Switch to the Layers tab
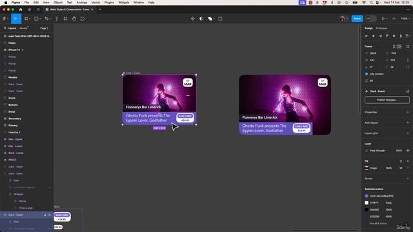Image resolution: width=413 pixels, height=232 pixels. click(12, 28)
